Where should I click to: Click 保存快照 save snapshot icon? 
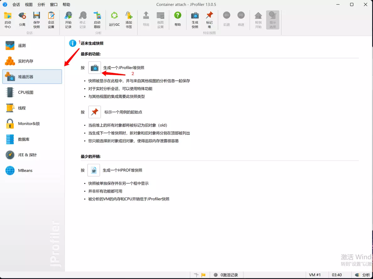pos(37,20)
